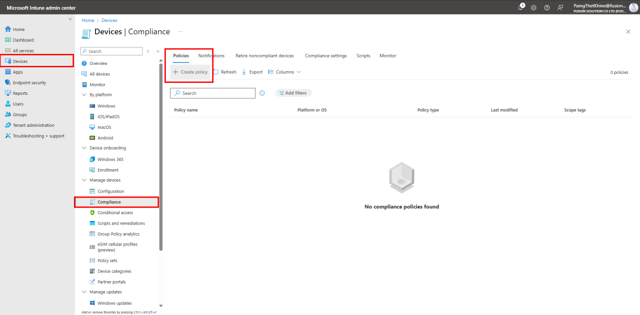Collapse the main left navigation pane
The height and width of the screenshot is (315, 640).
click(70, 19)
